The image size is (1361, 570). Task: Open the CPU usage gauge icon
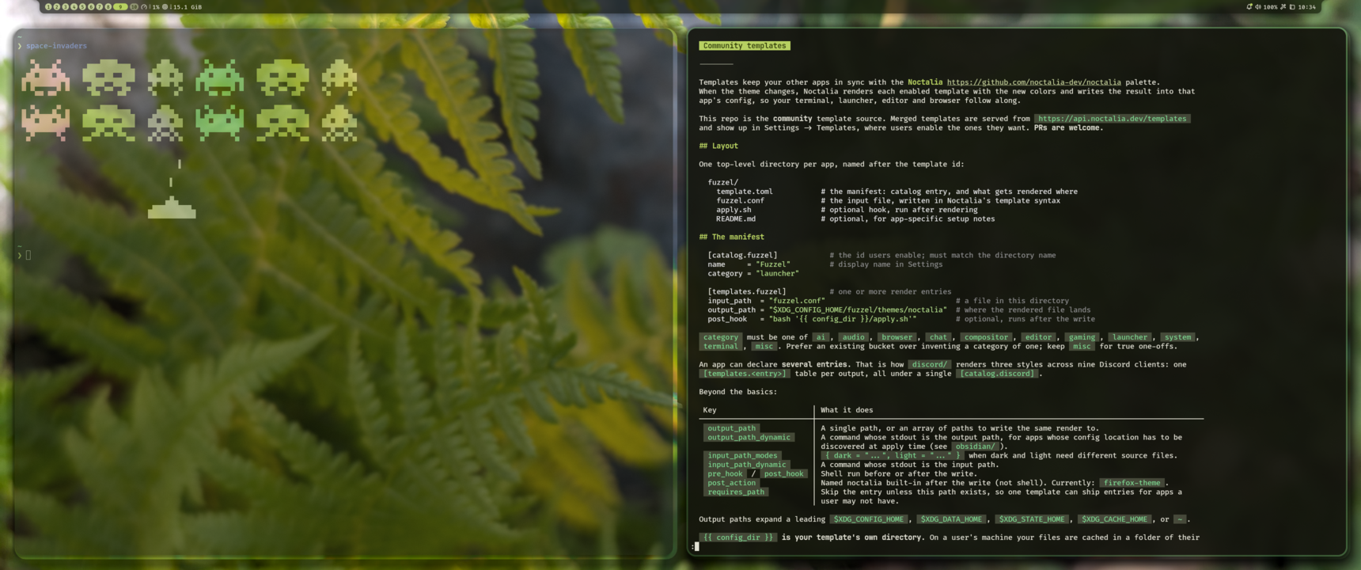click(144, 7)
